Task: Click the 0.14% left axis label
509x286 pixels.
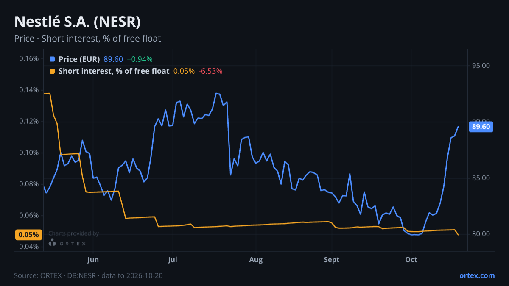Action: tap(29, 90)
